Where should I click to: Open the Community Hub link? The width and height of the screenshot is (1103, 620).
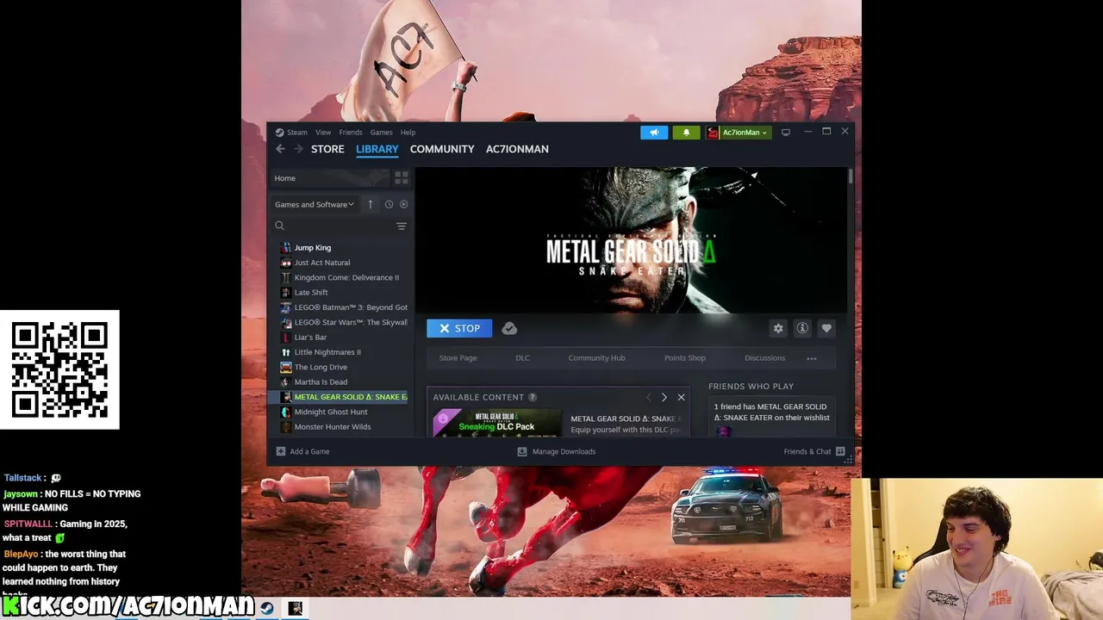pos(596,358)
